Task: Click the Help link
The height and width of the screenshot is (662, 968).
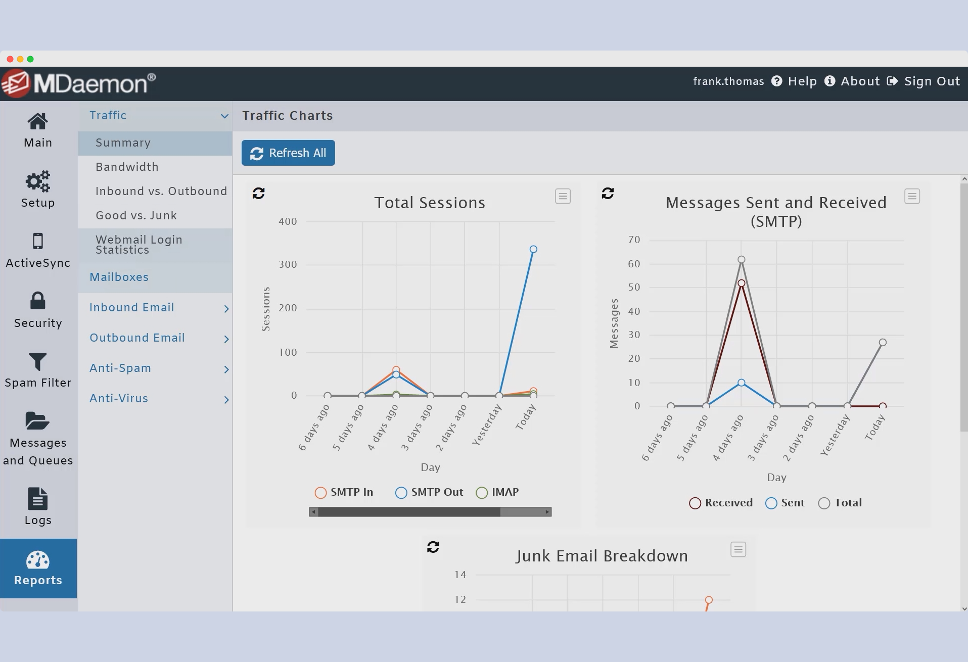Action: click(x=802, y=81)
